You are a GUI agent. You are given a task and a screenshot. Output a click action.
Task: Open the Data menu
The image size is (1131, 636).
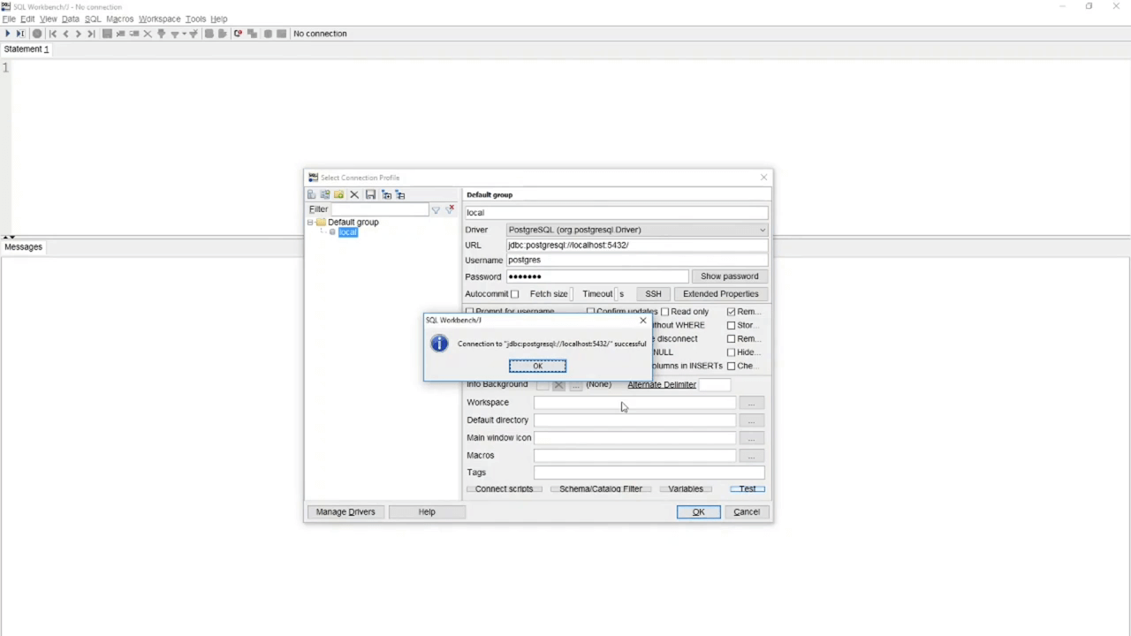tap(70, 19)
